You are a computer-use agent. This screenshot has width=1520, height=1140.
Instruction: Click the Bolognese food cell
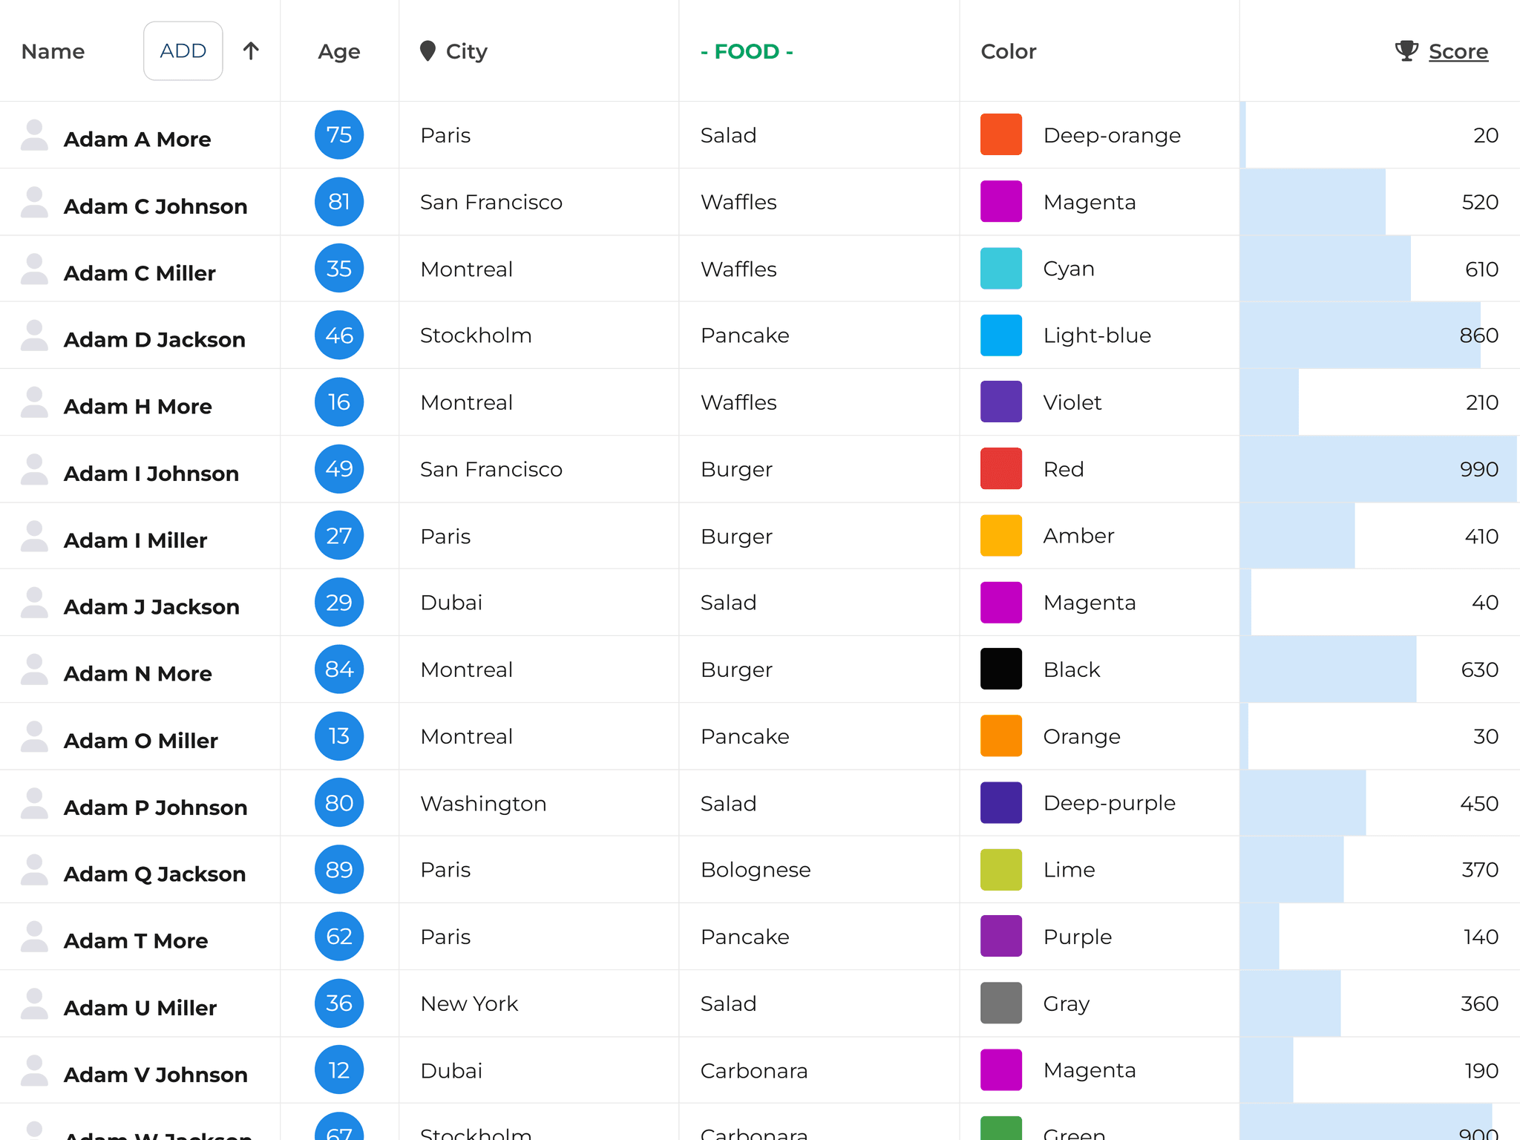(x=756, y=870)
